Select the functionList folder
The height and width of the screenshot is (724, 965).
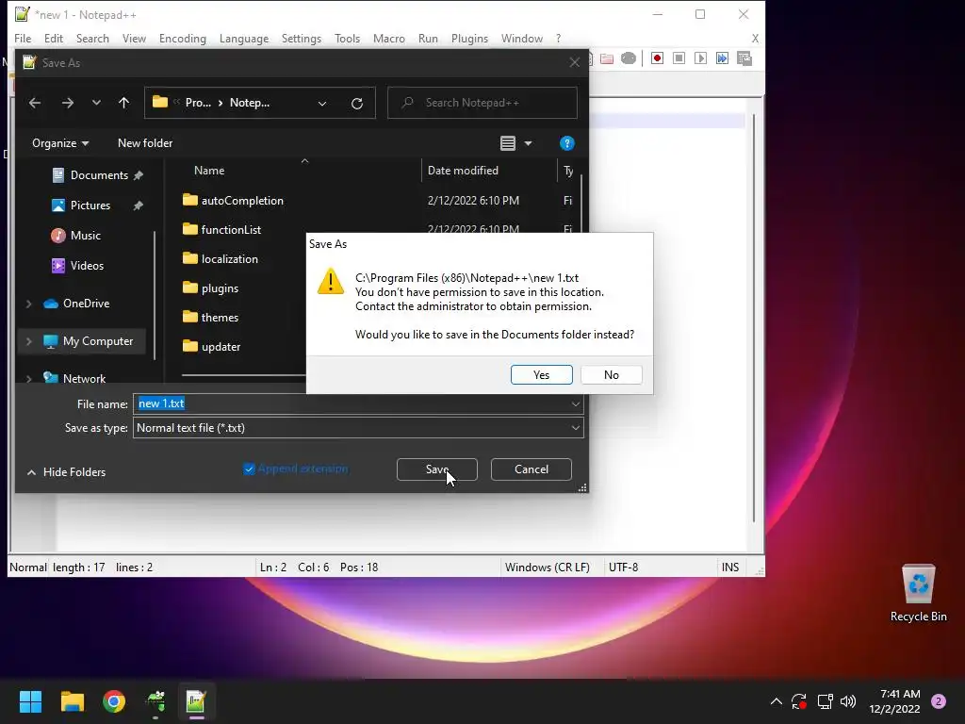click(232, 230)
